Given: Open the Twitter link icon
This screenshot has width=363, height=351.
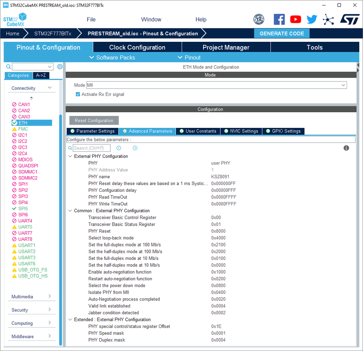Looking at the screenshot, I should pyautogui.click(x=312, y=20).
